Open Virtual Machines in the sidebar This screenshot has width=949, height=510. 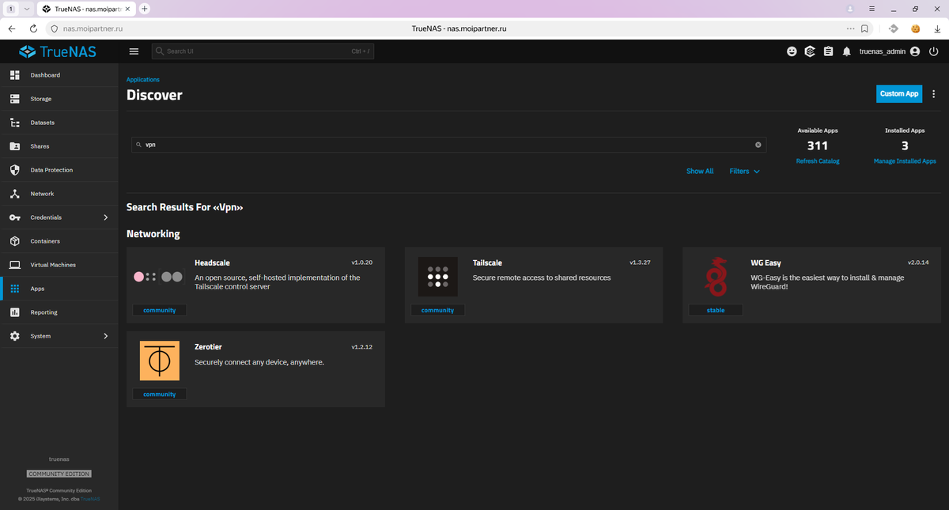[x=59, y=265]
